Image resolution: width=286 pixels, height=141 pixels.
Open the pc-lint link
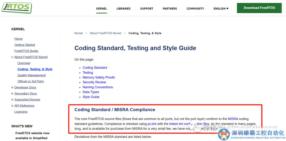tap(152, 124)
